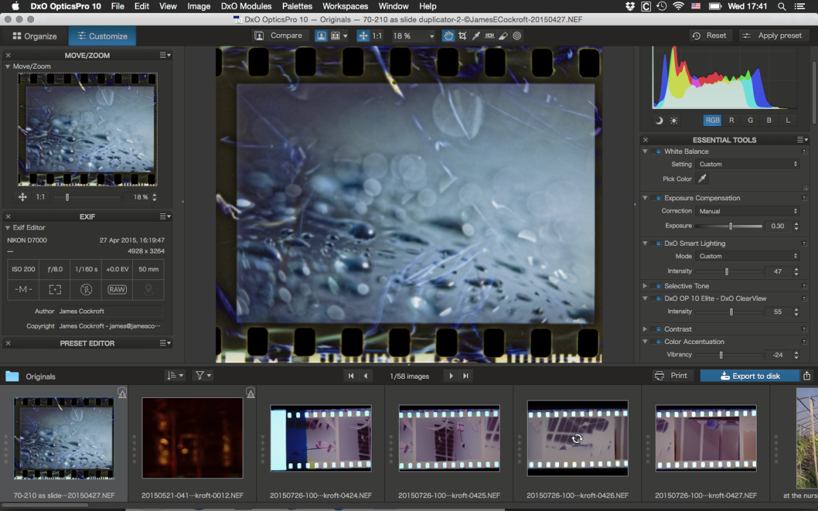Click the White Balance Pick Color eyedropper
This screenshot has width=818, height=511.
[702, 179]
